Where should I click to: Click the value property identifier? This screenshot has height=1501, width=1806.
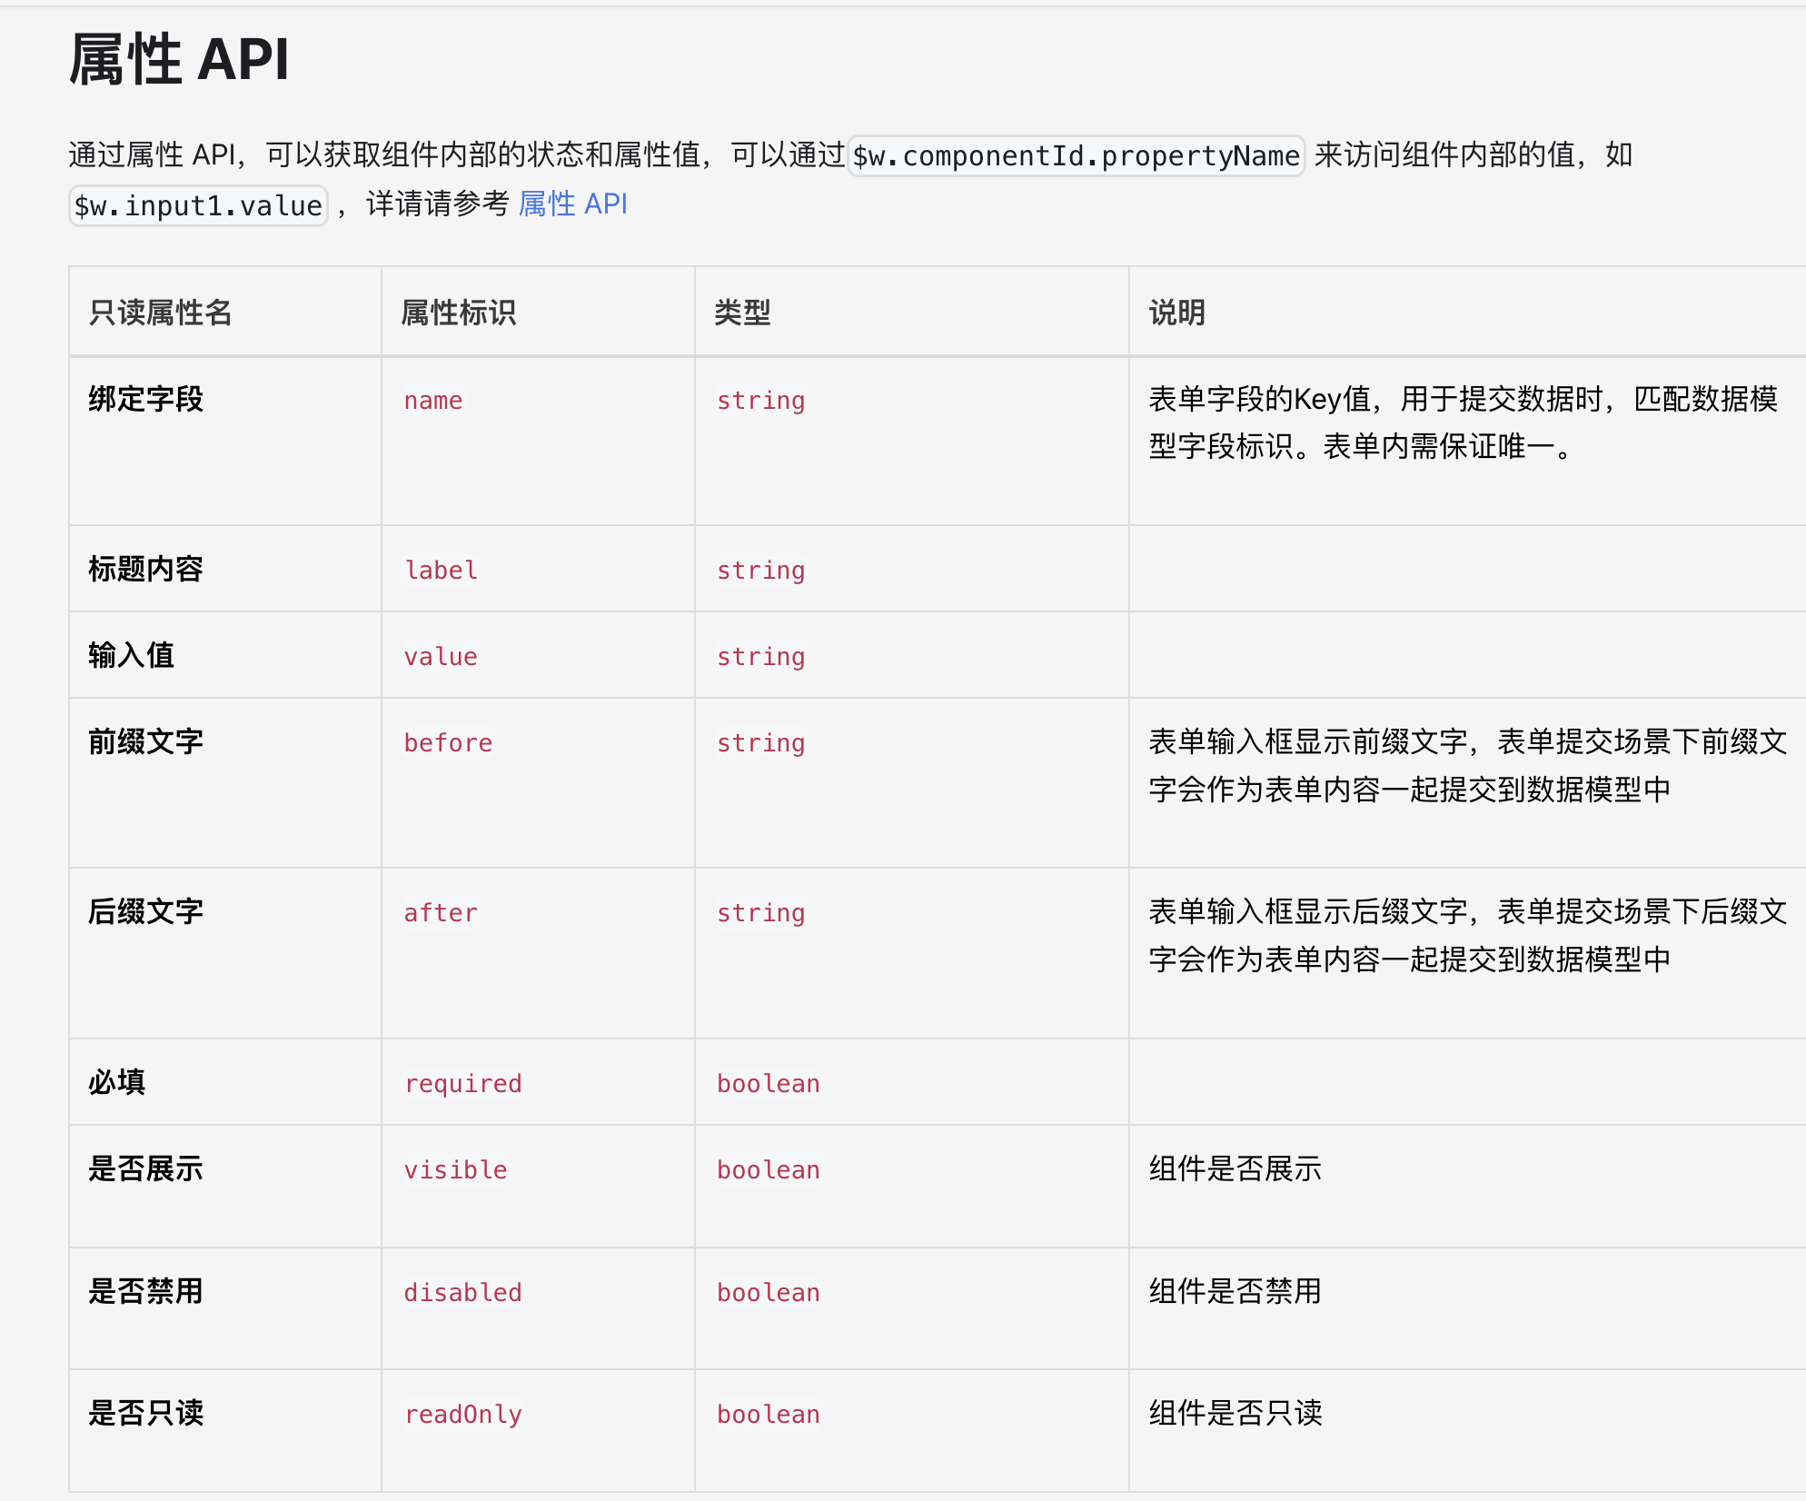[441, 657]
